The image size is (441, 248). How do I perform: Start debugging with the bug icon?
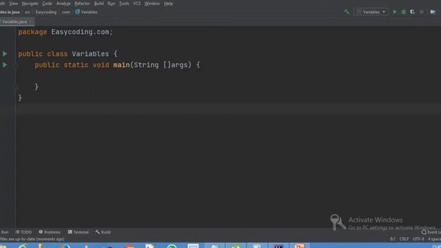tap(404, 12)
